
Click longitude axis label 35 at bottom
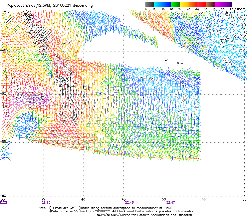(x=43, y=199)
